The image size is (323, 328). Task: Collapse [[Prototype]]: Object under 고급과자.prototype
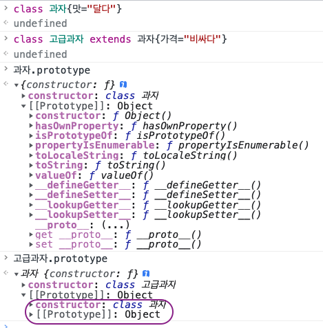click(x=23, y=295)
